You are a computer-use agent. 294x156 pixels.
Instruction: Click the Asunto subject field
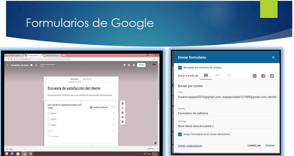tap(227, 113)
